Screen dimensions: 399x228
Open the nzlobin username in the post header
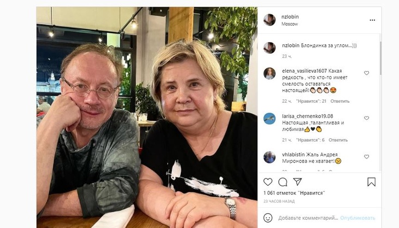click(290, 17)
